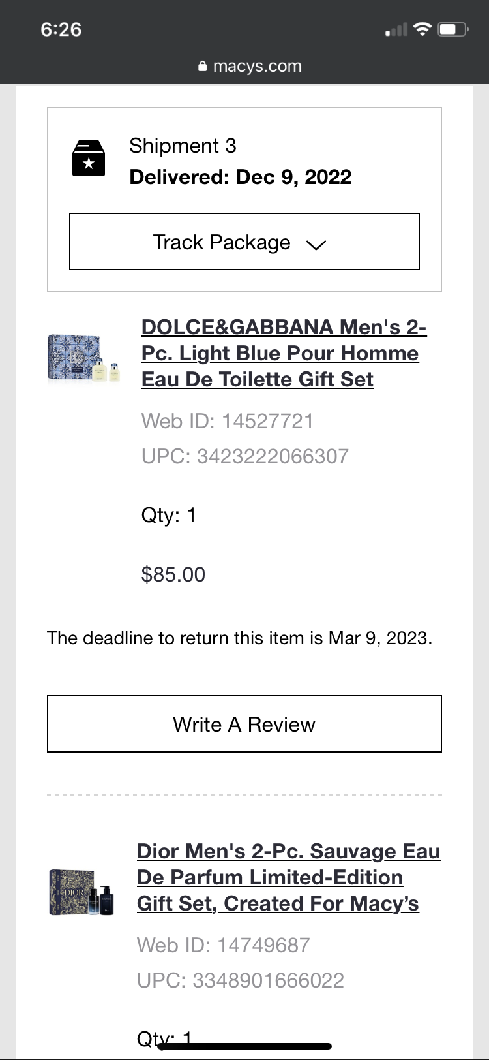Screen dimensions: 489x1060
Task: Click the UPC 3348901666022 text
Action: pos(240,980)
